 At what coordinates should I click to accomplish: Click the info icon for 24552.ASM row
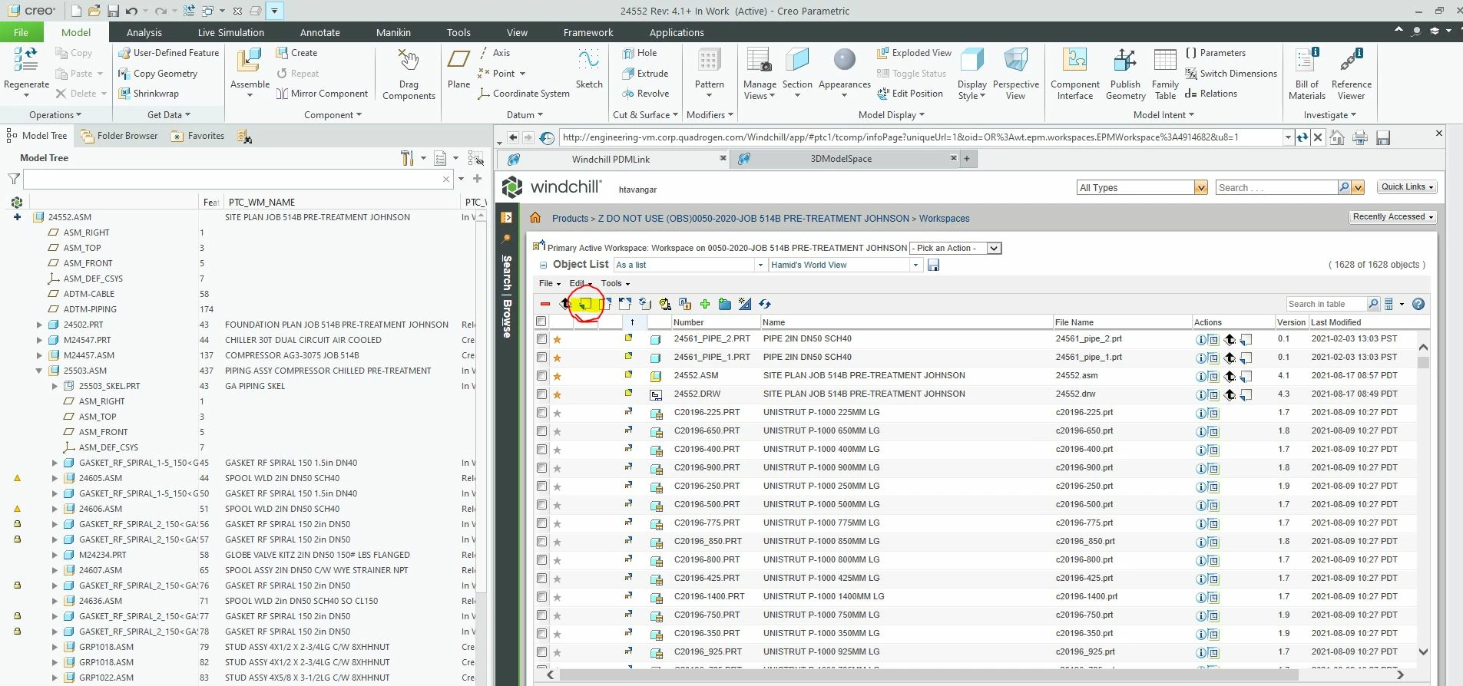pos(1200,376)
